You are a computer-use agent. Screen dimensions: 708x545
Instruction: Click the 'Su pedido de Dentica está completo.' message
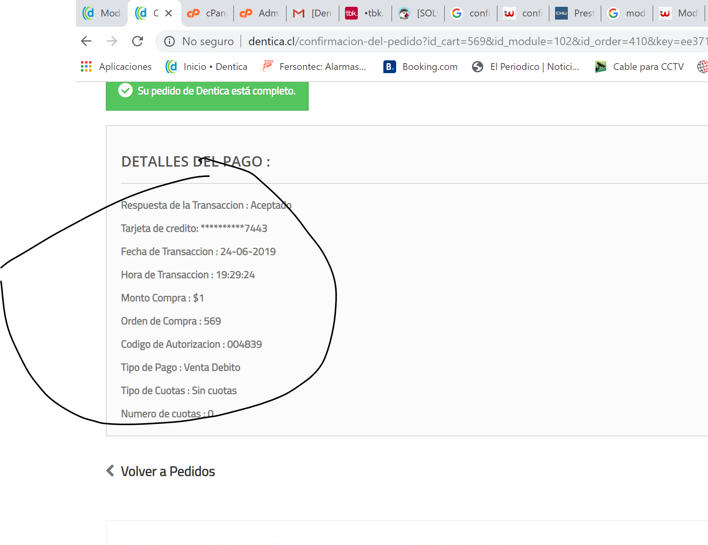point(216,91)
